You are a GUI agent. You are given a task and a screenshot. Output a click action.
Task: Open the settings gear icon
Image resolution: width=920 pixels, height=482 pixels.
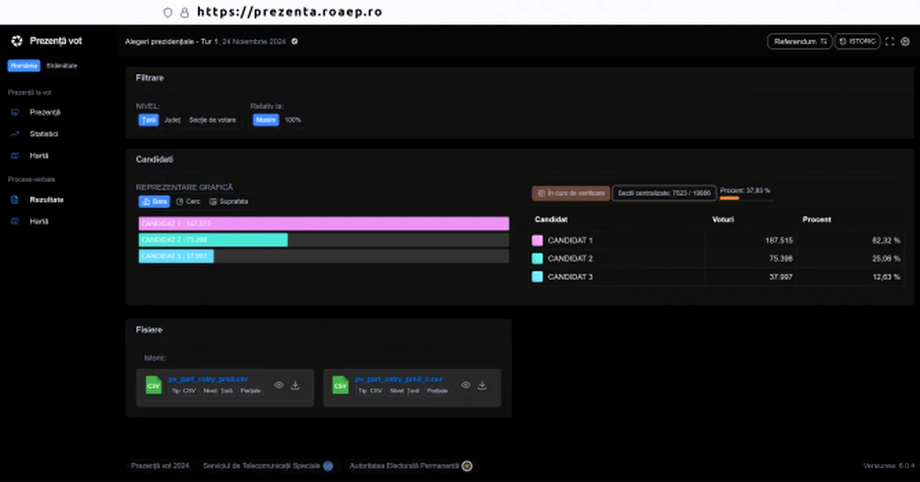(x=906, y=42)
